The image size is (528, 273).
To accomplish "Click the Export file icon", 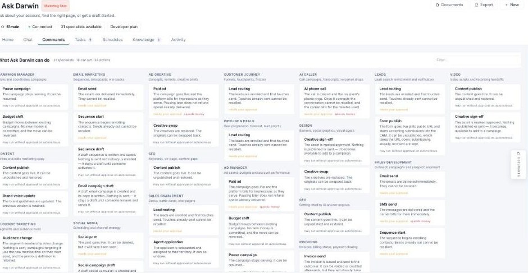I will (x=476, y=5).
